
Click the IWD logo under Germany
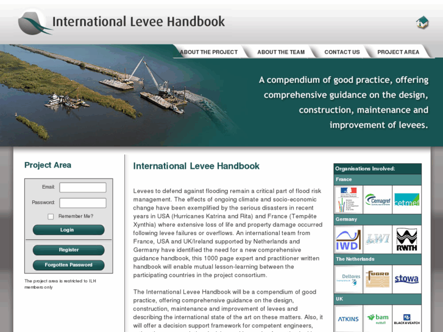pos(348,239)
